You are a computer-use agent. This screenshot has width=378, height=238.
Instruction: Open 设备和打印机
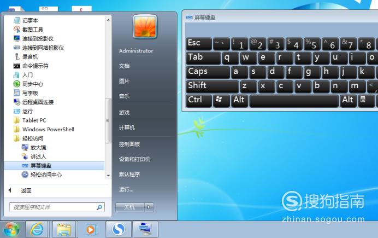[x=134, y=159]
